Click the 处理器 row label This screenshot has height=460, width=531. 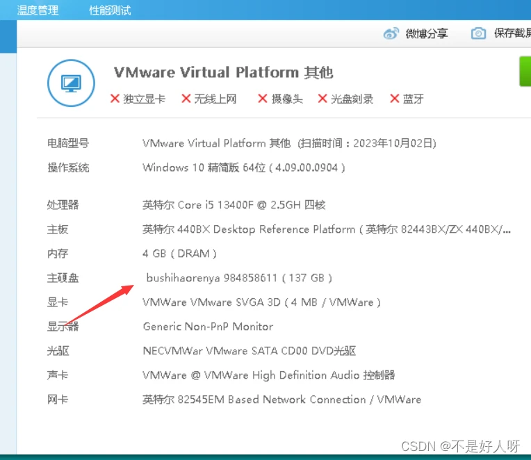click(63, 205)
